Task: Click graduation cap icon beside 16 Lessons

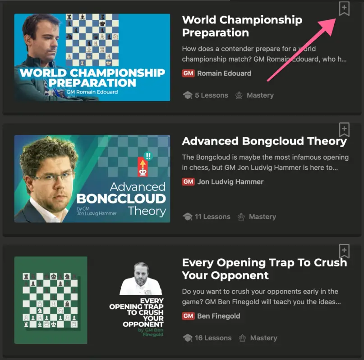Action: tap(188, 338)
